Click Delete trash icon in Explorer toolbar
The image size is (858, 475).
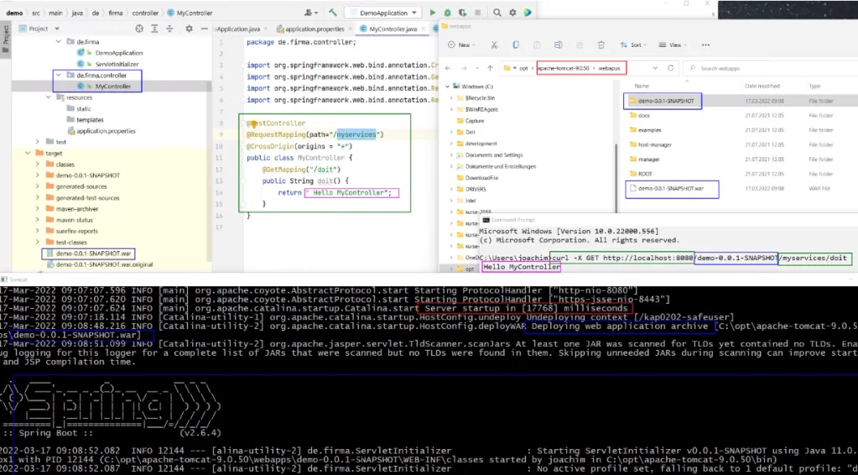(x=601, y=44)
